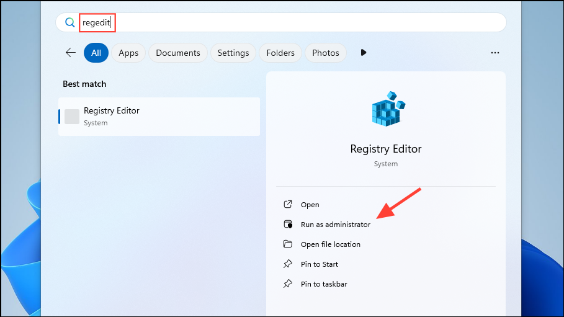Choose Pin to Start
Viewport: 564px width, 317px height.
[x=320, y=264]
